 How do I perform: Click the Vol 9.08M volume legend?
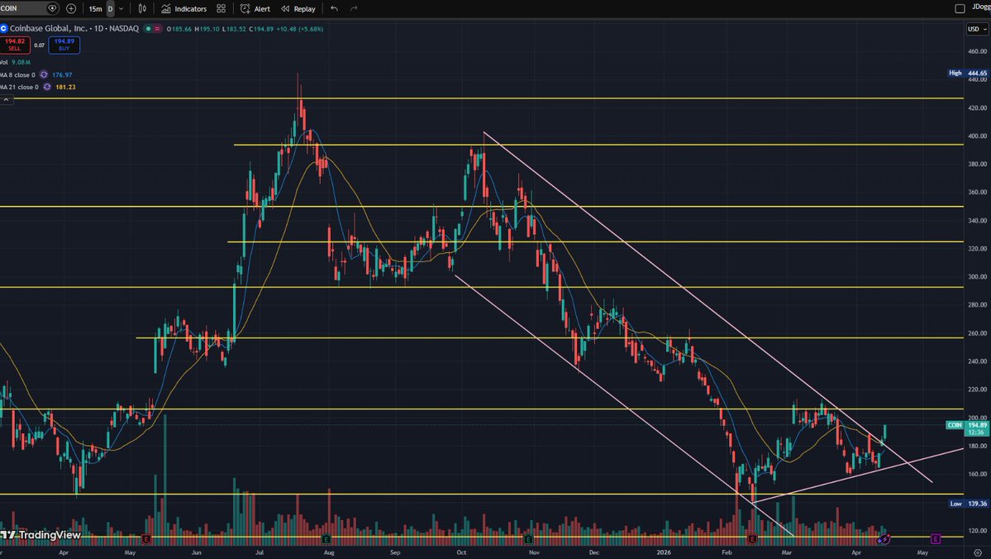tap(16, 62)
